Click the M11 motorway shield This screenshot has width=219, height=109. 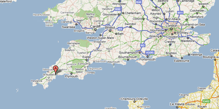tap(180, 13)
